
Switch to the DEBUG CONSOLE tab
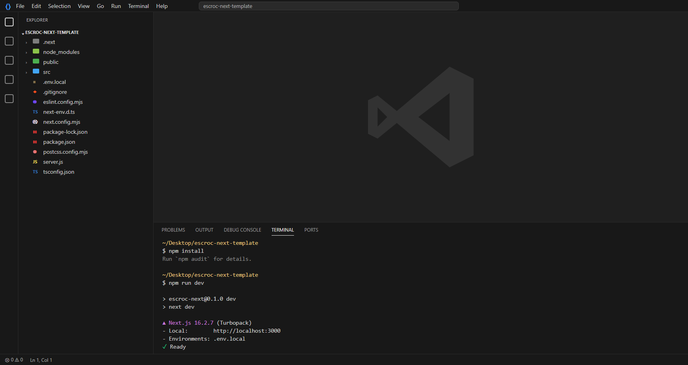click(x=242, y=230)
